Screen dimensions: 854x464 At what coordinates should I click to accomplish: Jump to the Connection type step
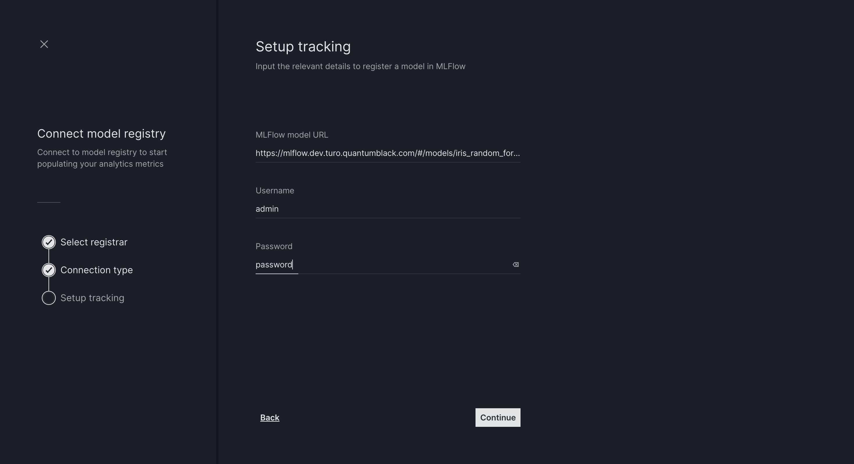click(x=96, y=270)
